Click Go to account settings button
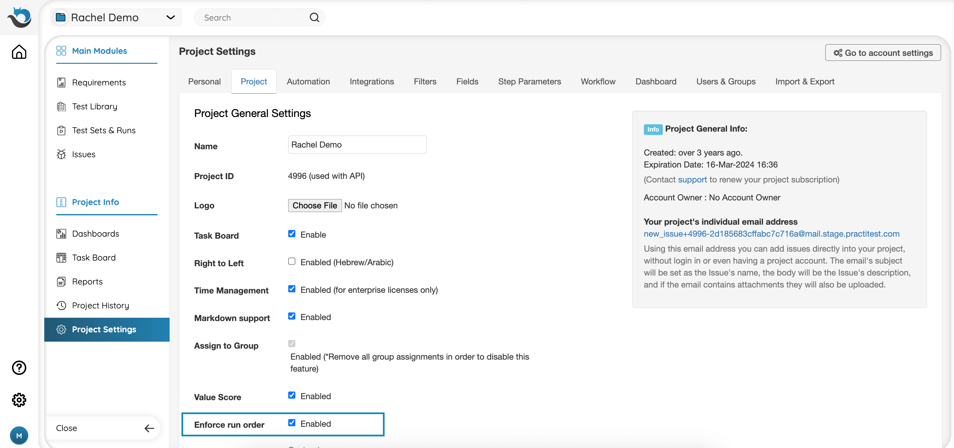 [x=883, y=53]
